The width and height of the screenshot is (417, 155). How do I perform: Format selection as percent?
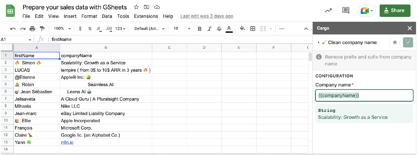pos(90,29)
